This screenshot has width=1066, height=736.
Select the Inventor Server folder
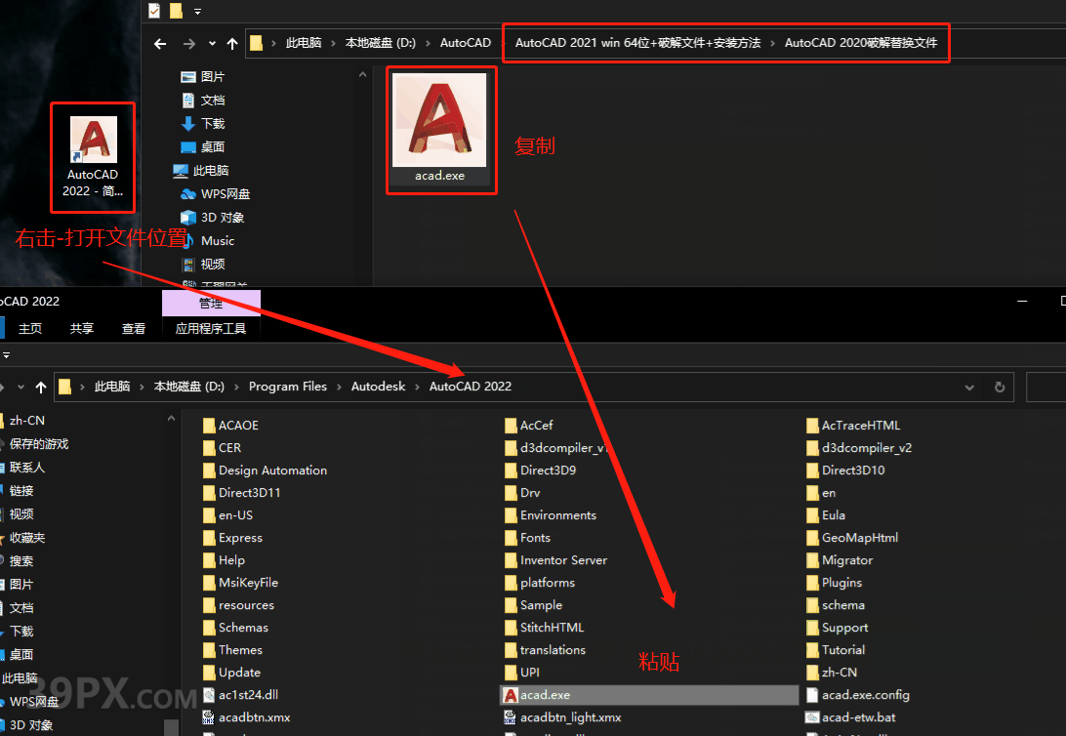pyautogui.click(x=556, y=560)
